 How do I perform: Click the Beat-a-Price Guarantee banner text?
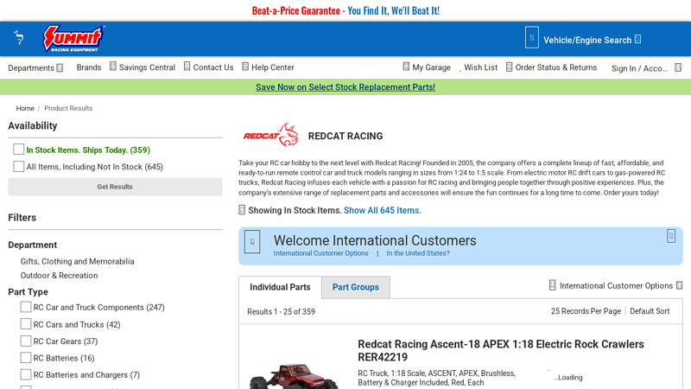[345, 10]
